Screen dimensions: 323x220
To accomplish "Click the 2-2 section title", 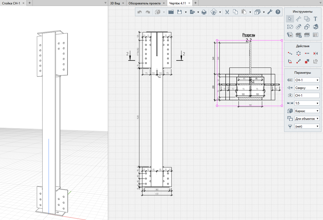I will (x=249, y=40).
